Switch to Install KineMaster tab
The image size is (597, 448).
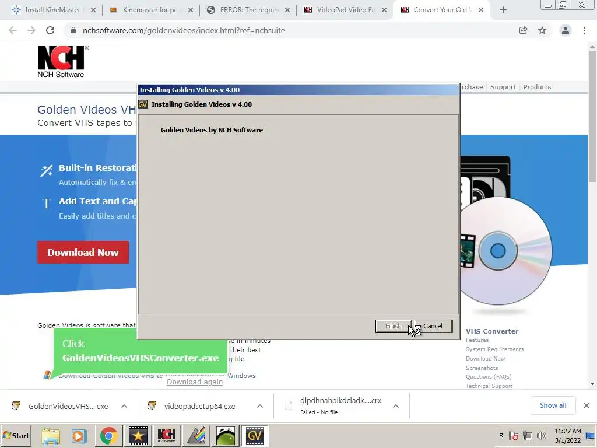52,10
